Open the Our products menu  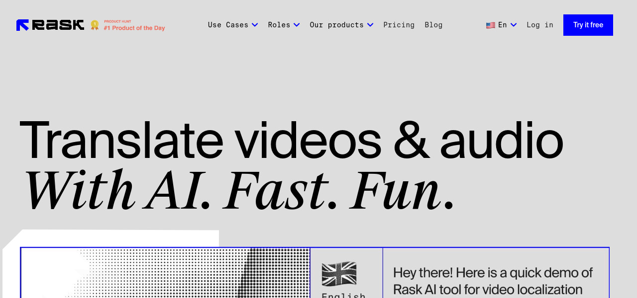pyautogui.click(x=336, y=25)
